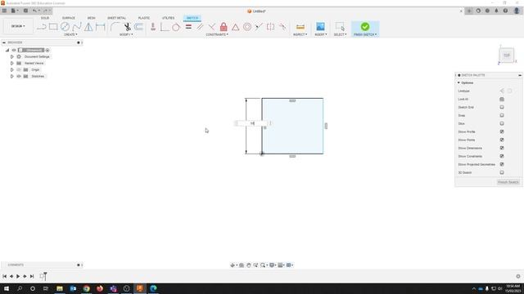Apply the Collinear constraint

(259, 27)
